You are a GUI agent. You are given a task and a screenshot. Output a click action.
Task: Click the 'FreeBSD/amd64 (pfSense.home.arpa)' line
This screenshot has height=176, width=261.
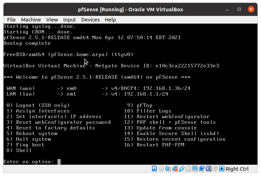[68, 55]
